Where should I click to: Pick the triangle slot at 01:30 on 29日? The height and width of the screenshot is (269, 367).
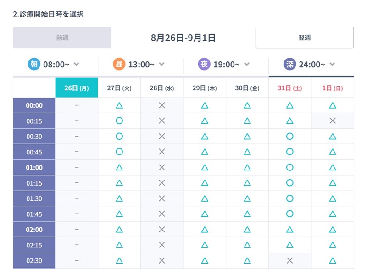pyautogui.click(x=205, y=198)
